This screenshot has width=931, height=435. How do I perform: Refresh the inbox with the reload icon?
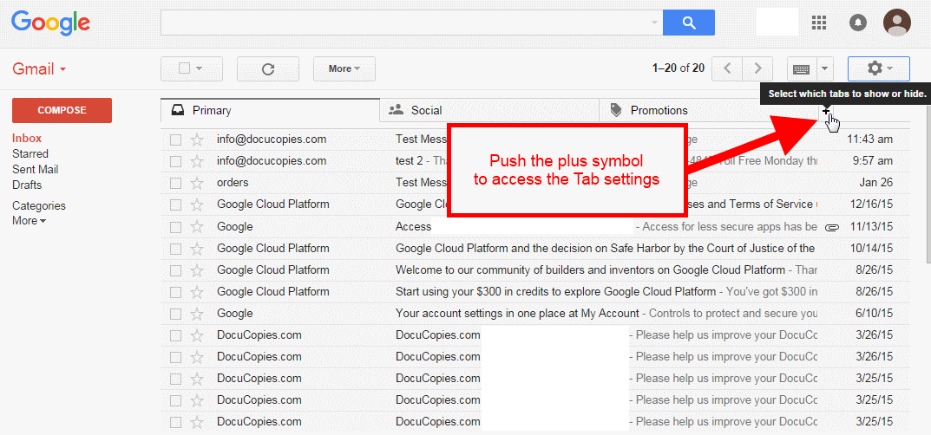click(x=267, y=68)
